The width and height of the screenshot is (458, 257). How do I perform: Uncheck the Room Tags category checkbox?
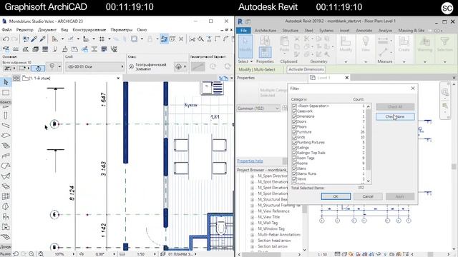[294, 158]
